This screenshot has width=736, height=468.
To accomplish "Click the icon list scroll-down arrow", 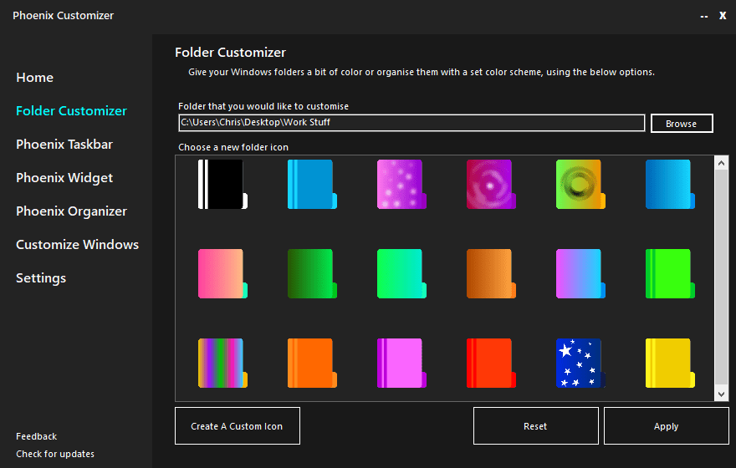I will click(x=722, y=394).
